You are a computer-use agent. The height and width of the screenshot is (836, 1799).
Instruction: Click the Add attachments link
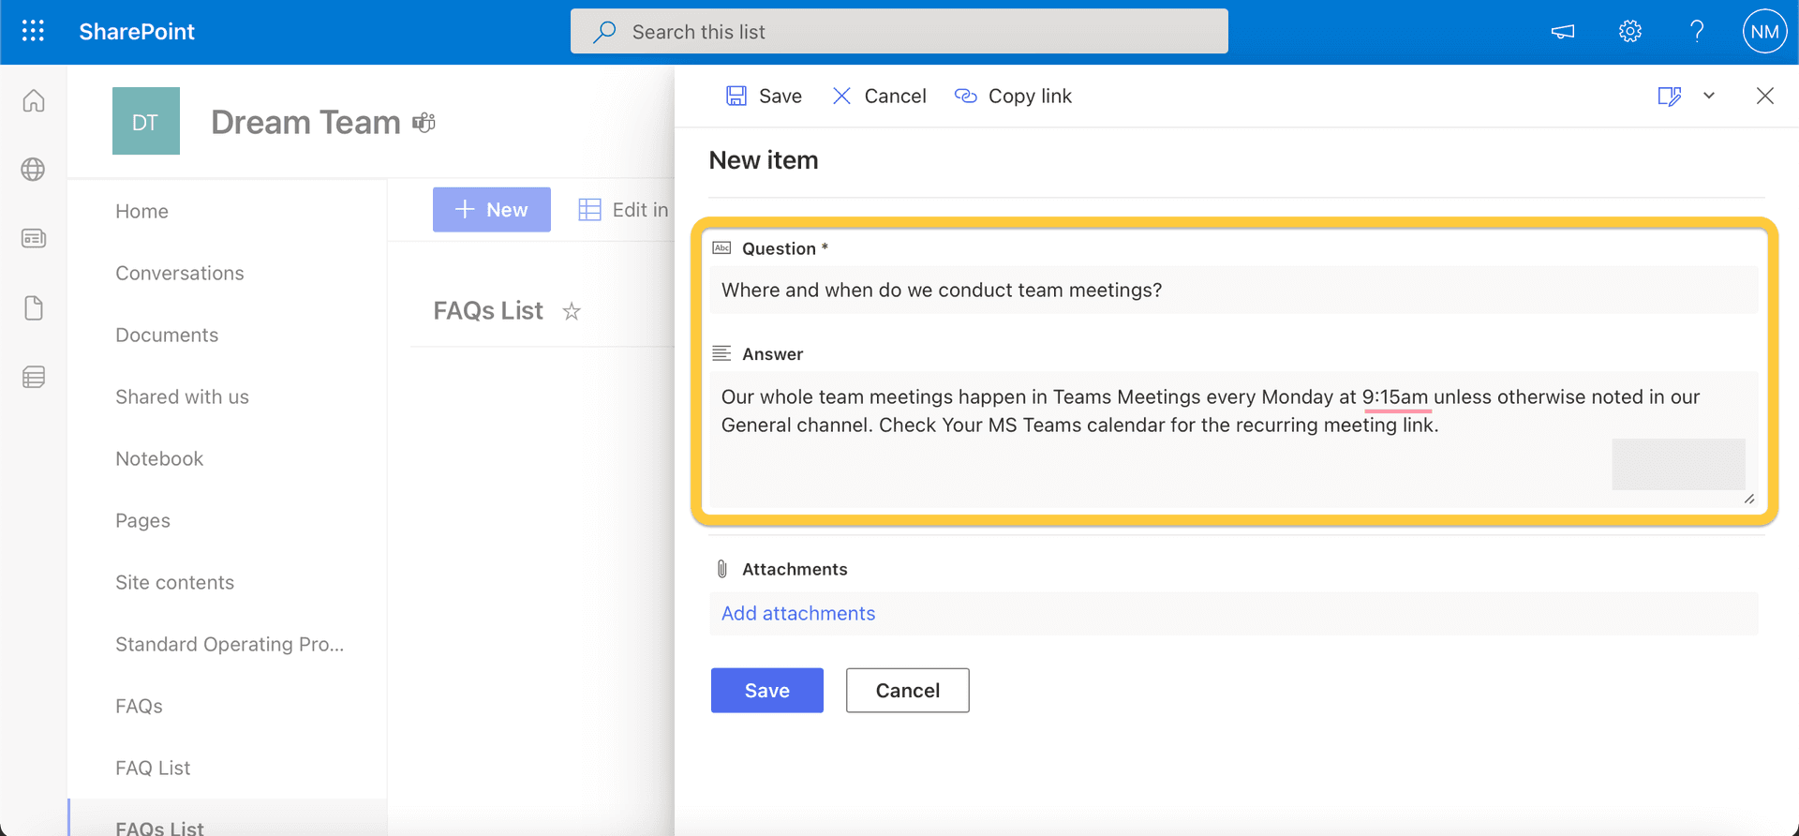click(797, 613)
